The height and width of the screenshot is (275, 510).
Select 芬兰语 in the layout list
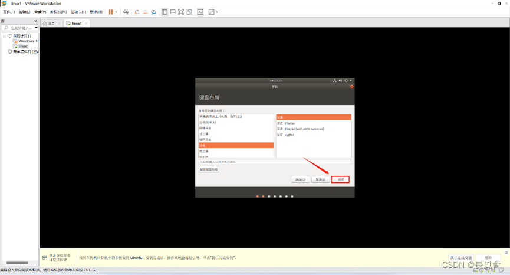[x=236, y=134]
